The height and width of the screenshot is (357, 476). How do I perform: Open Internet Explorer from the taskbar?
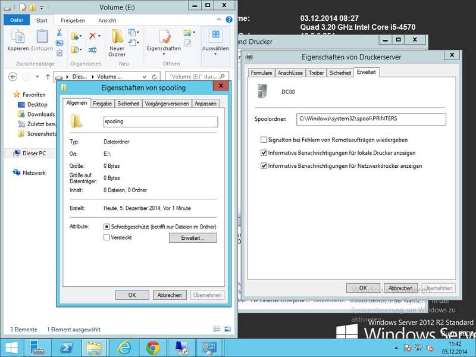pos(124,347)
